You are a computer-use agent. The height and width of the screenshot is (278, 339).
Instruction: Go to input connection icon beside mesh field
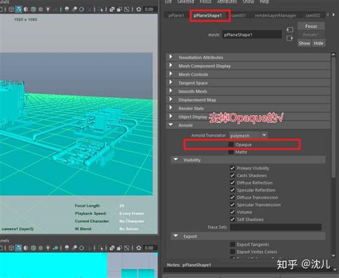click(290, 29)
